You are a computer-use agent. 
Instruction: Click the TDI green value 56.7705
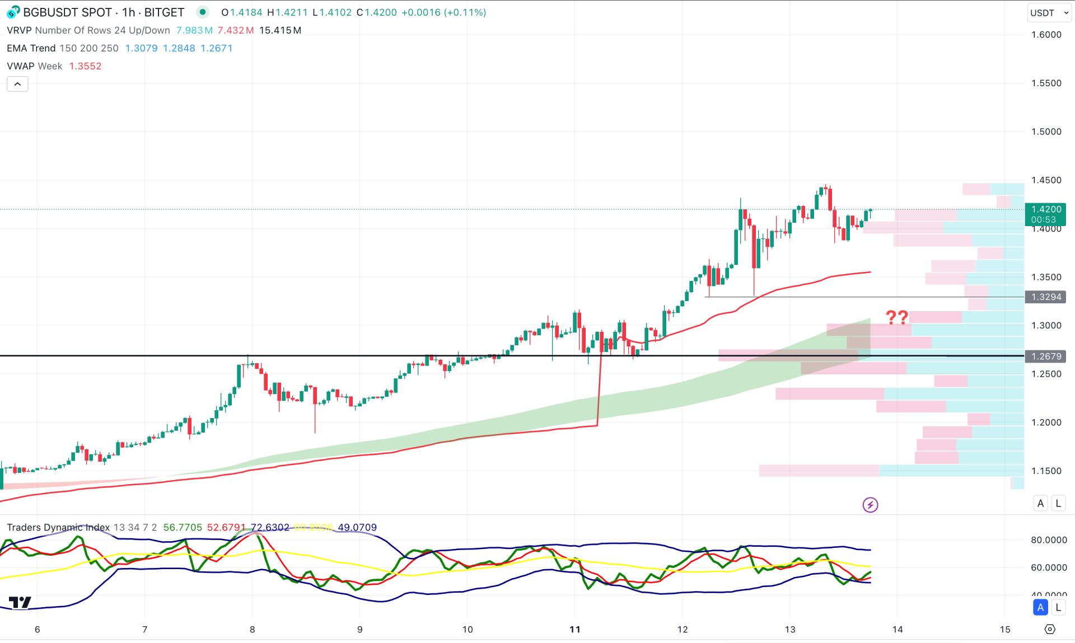(183, 527)
